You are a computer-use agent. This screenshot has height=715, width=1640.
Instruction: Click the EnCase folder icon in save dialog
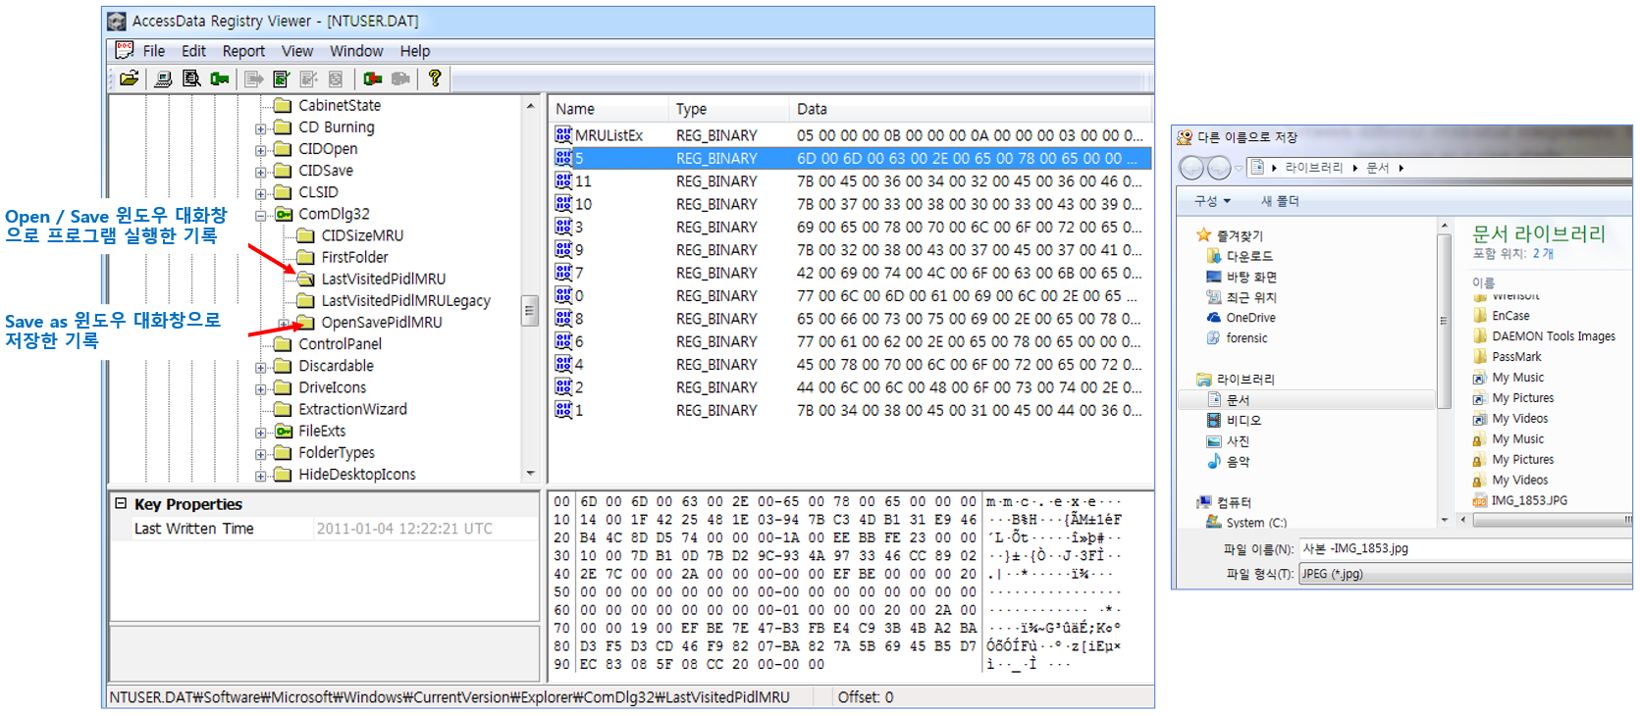click(x=1480, y=316)
